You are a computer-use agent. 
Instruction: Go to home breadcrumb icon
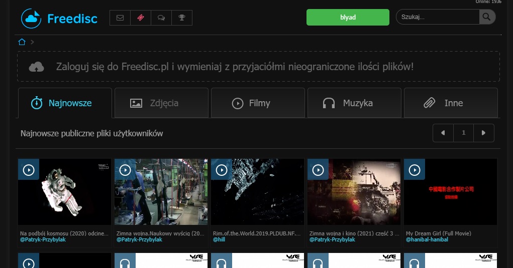coord(22,42)
